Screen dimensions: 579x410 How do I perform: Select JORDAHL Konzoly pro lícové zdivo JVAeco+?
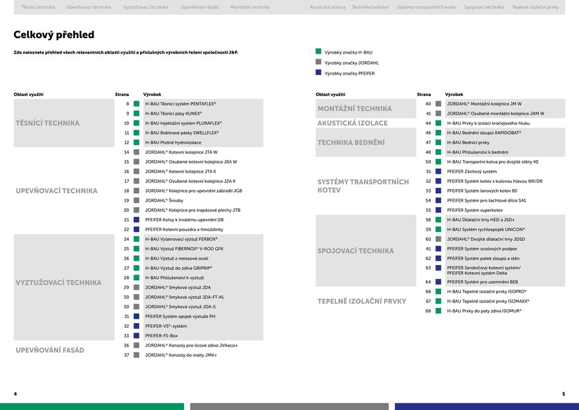tap(191, 345)
